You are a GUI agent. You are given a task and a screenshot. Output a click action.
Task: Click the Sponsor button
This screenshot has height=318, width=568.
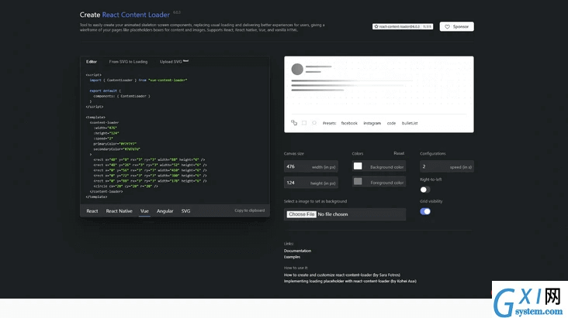[456, 26]
